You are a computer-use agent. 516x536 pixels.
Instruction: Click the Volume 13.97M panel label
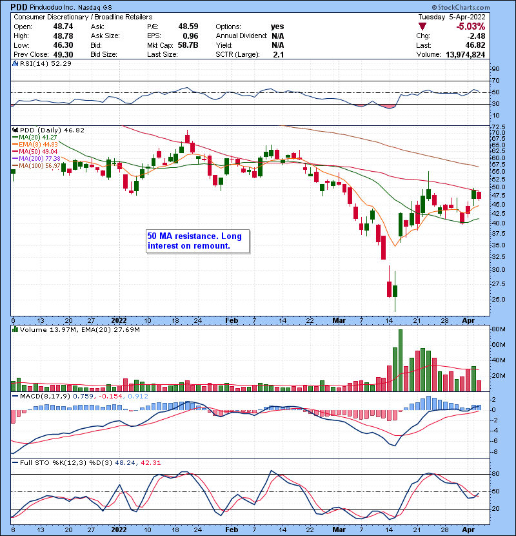[x=48, y=330]
